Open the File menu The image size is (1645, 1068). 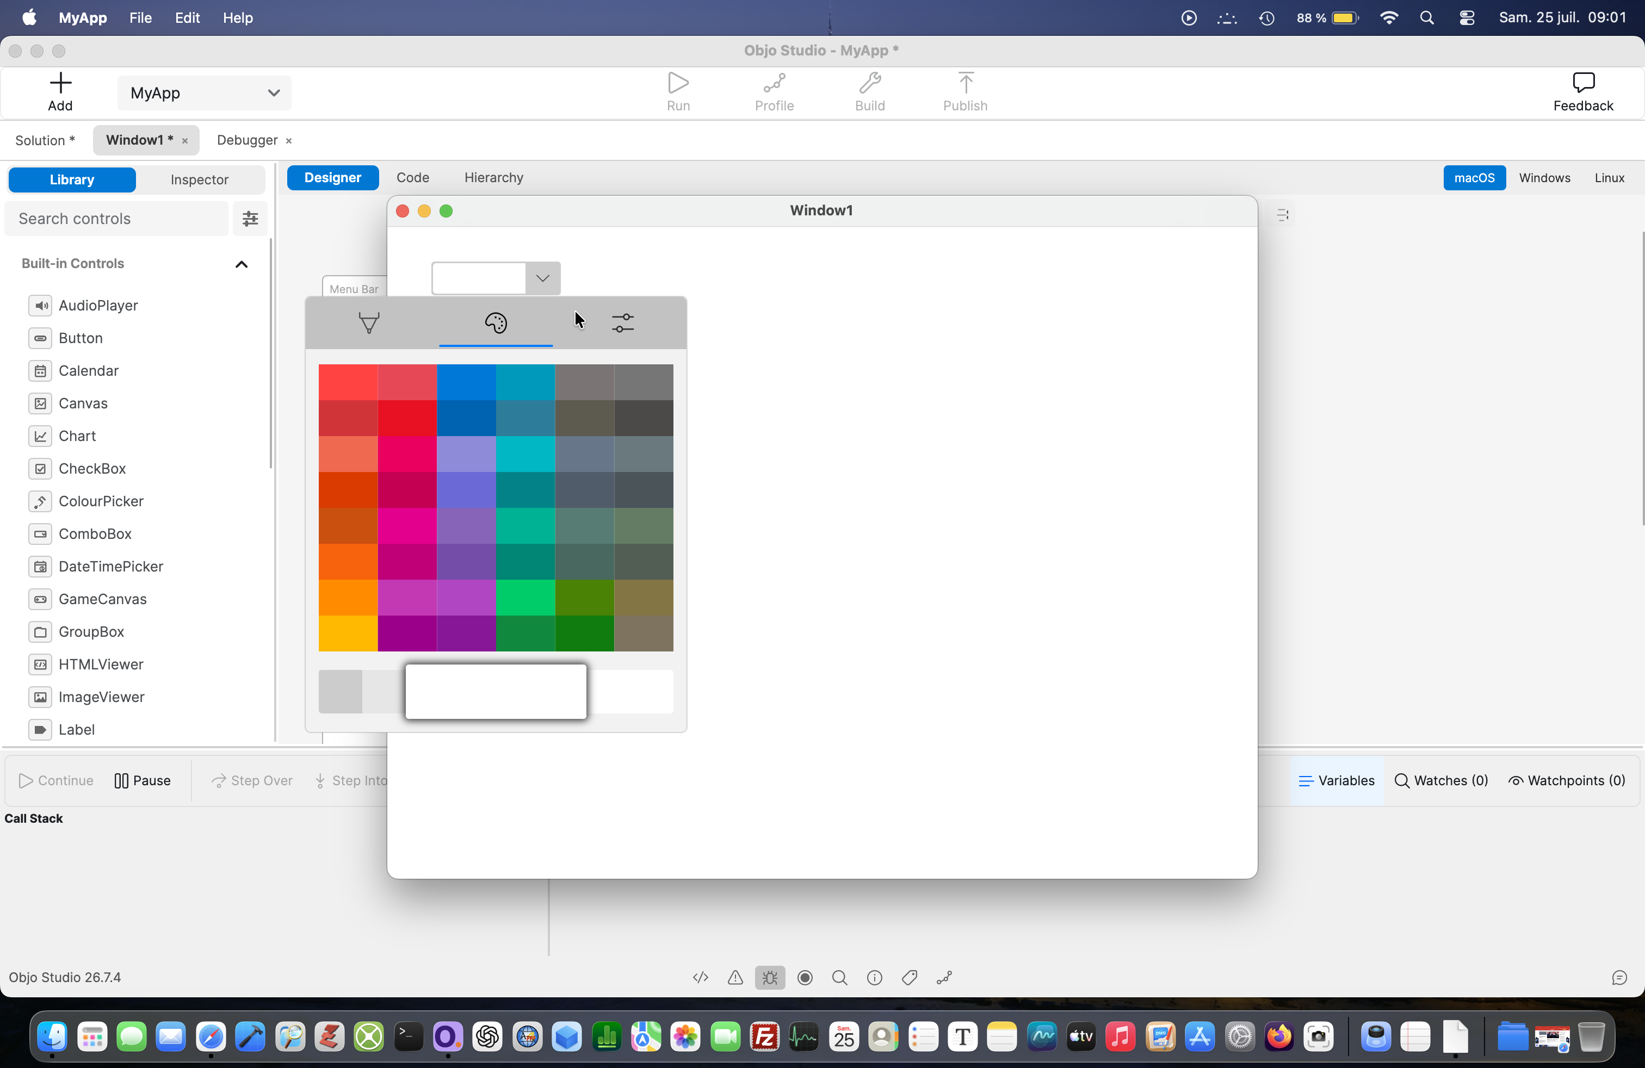pyautogui.click(x=140, y=18)
